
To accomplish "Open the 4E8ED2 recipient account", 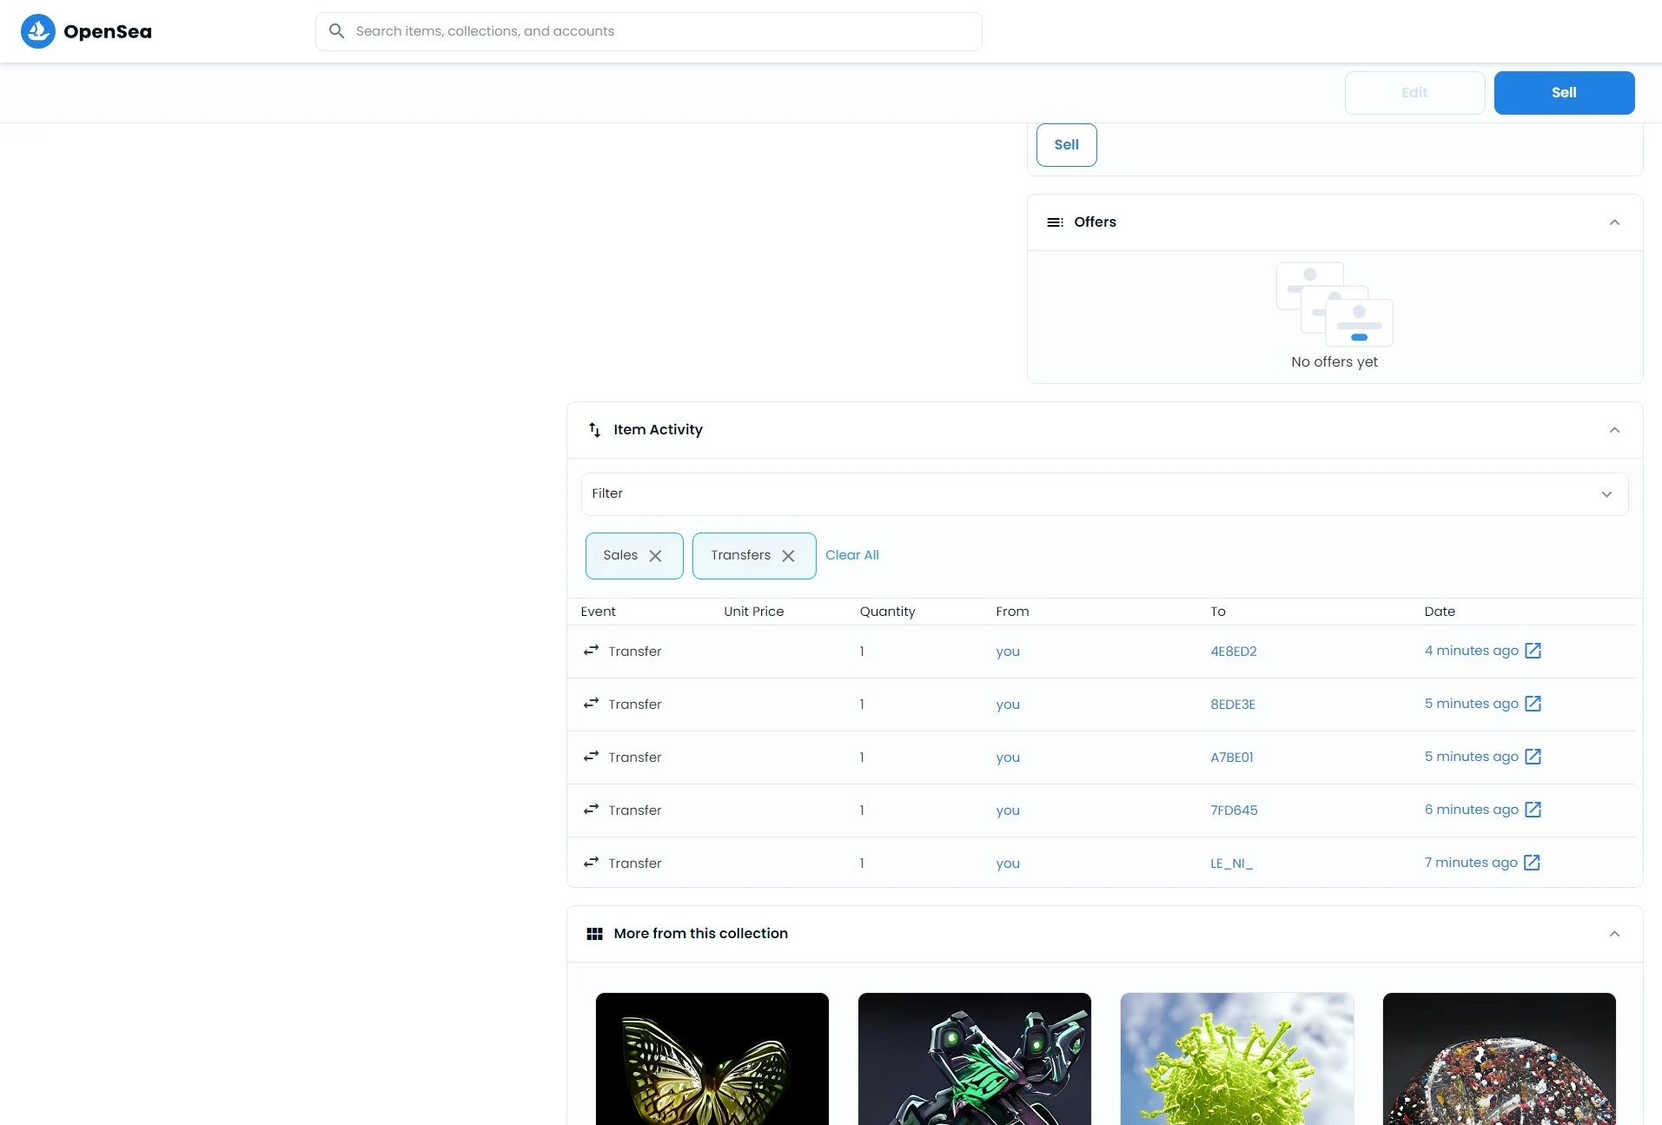I will coord(1234,652).
